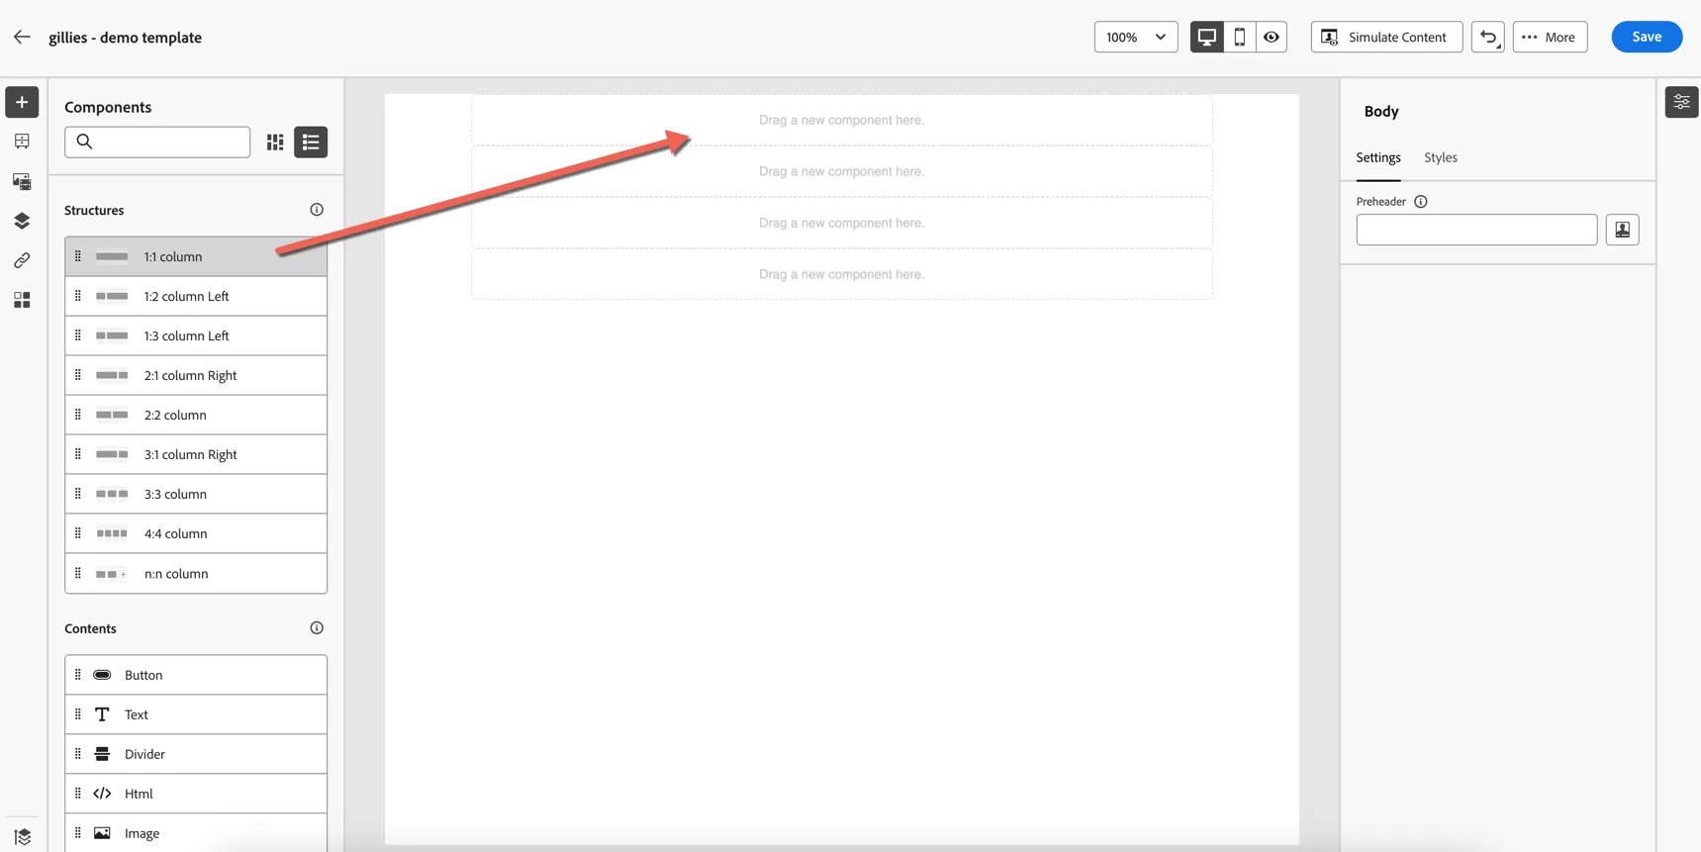
Task: Open the navigation tree icon in the left sidebar
Action: tap(22, 142)
